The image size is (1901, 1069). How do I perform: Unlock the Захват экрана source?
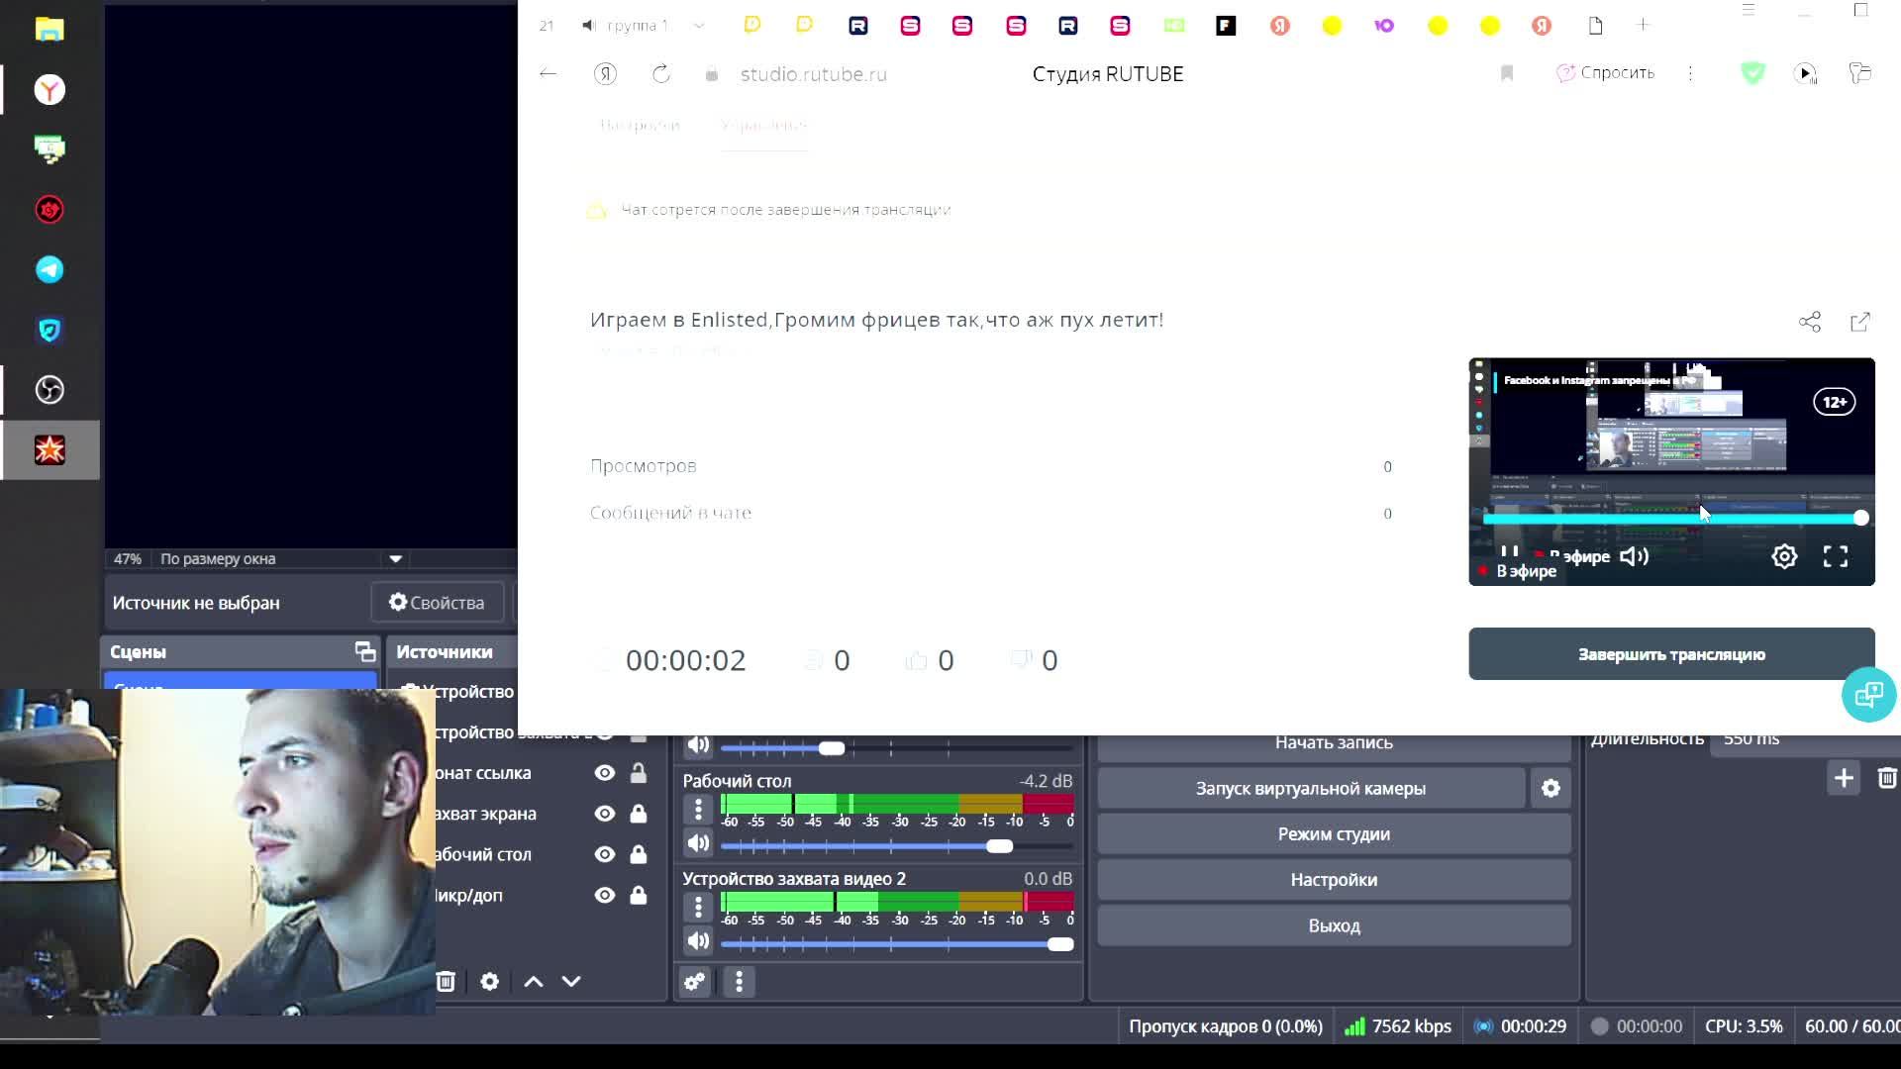[x=639, y=814]
